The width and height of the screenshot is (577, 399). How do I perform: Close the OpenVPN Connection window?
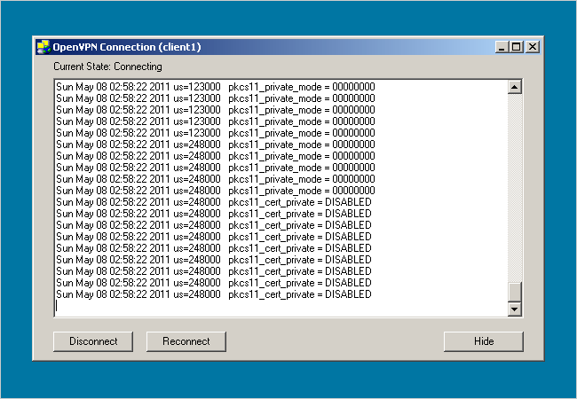tap(533, 47)
